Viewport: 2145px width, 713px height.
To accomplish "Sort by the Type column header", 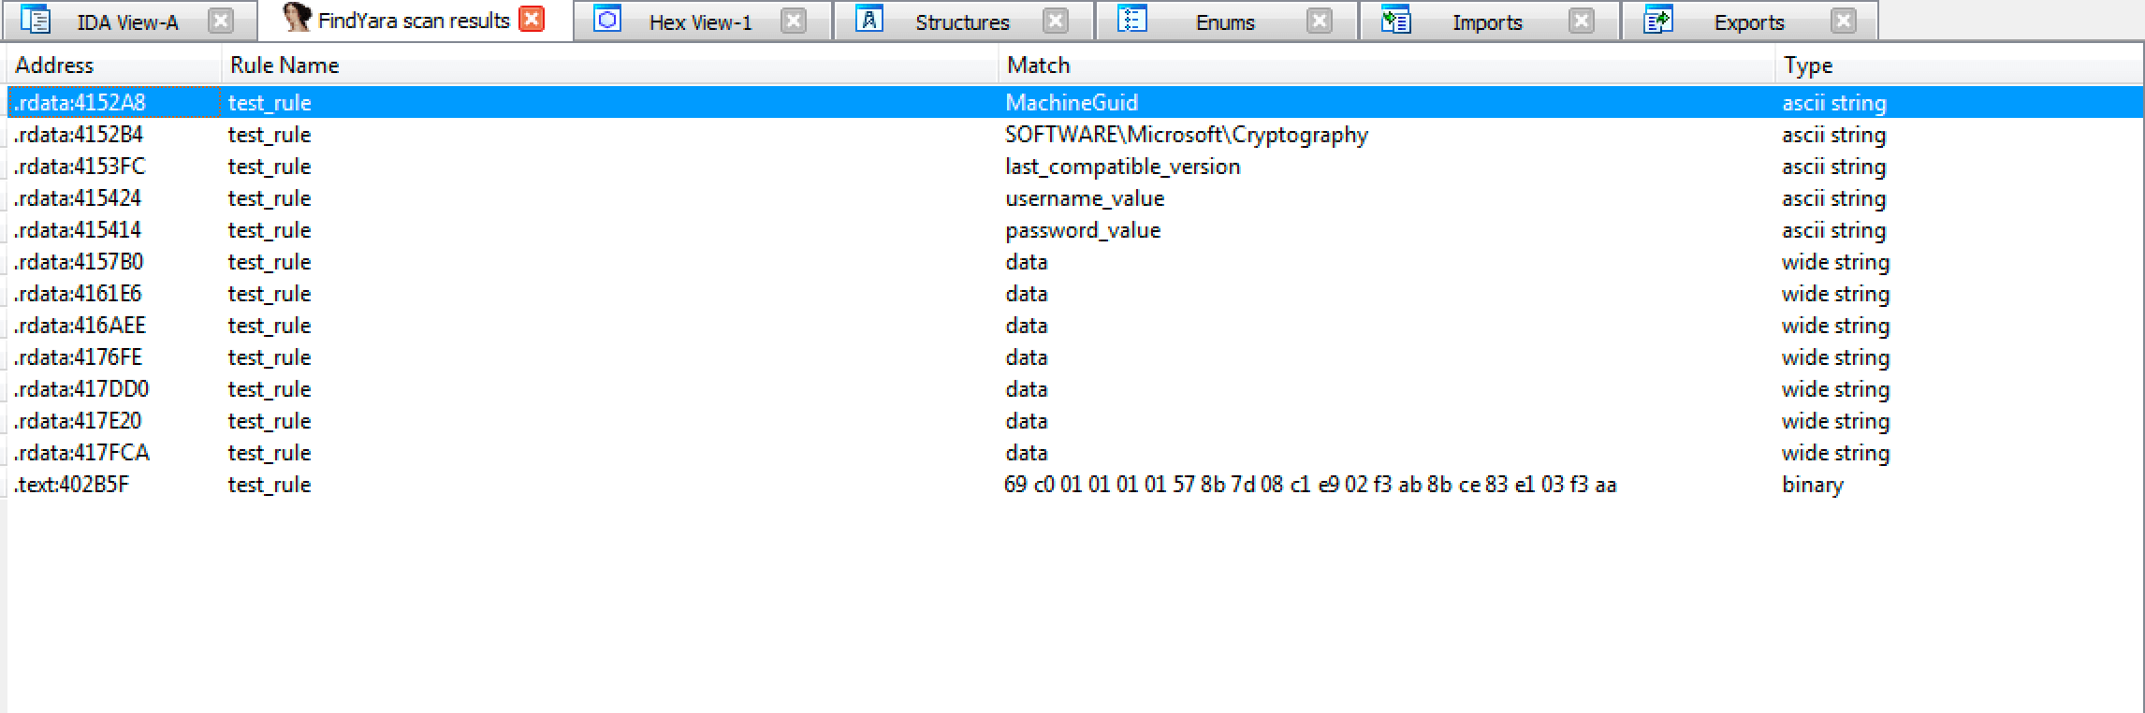I will [1807, 65].
